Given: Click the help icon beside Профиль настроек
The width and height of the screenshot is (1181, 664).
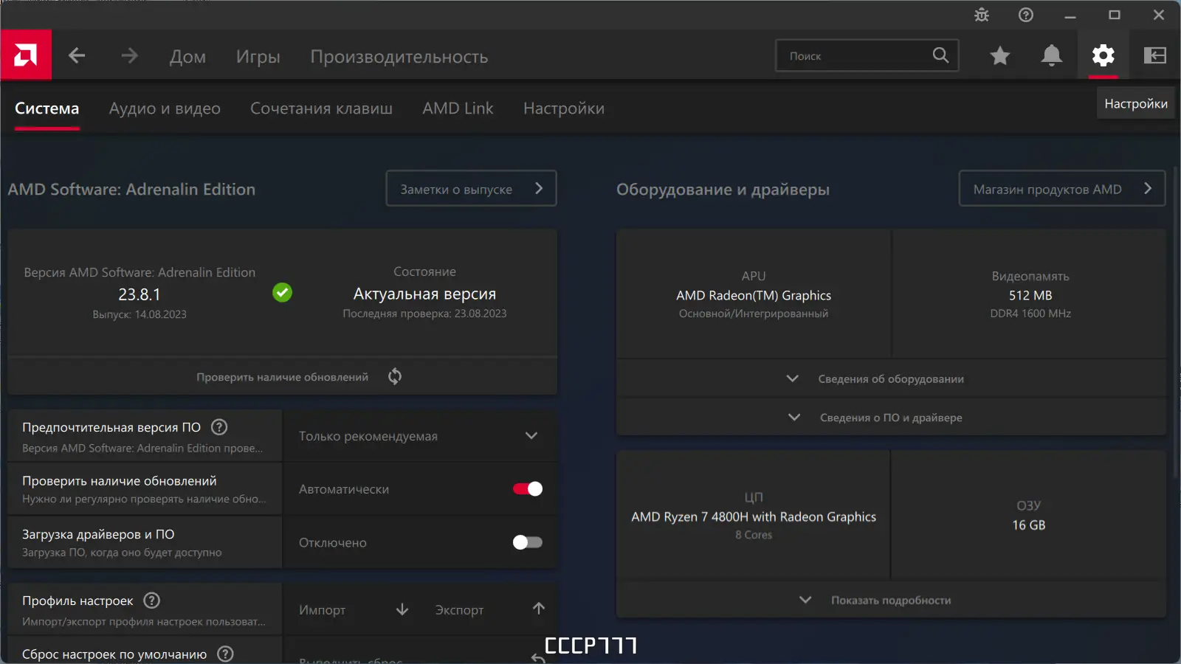Looking at the screenshot, I should coord(151,601).
